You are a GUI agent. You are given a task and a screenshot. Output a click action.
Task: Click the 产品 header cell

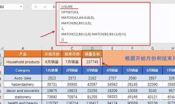click(23, 54)
